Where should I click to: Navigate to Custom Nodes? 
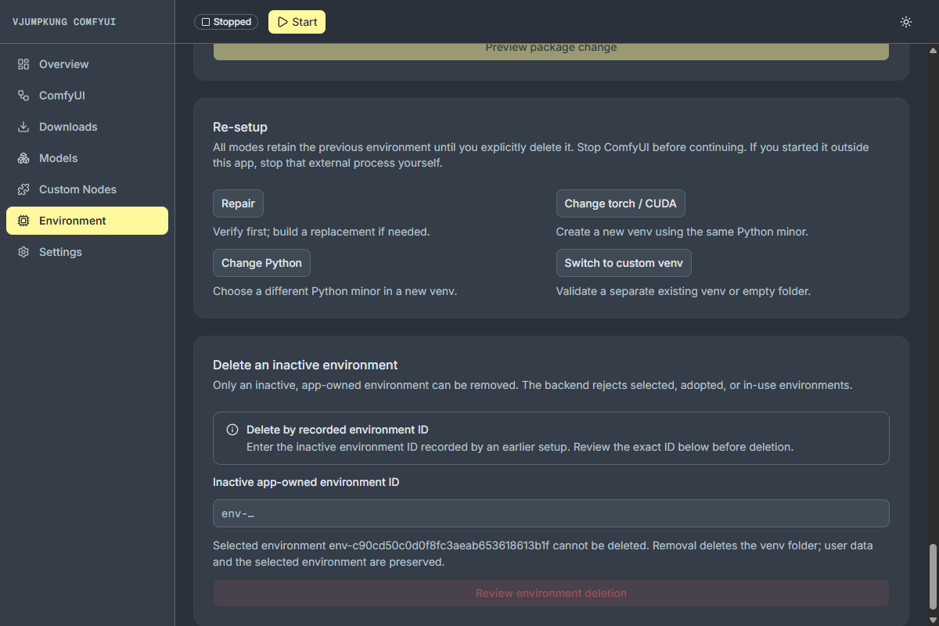pyautogui.click(x=87, y=189)
